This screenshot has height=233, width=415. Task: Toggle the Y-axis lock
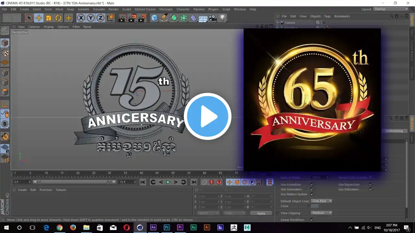coord(90,18)
